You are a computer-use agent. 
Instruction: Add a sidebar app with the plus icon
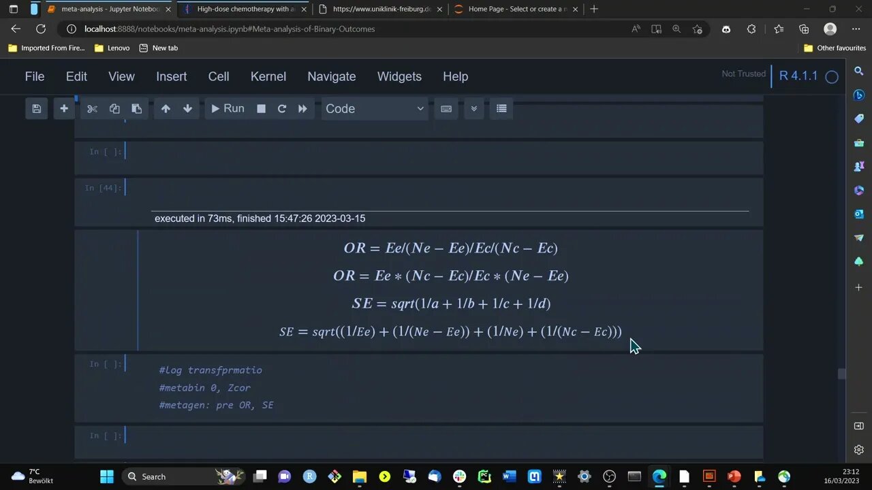(859, 287)
